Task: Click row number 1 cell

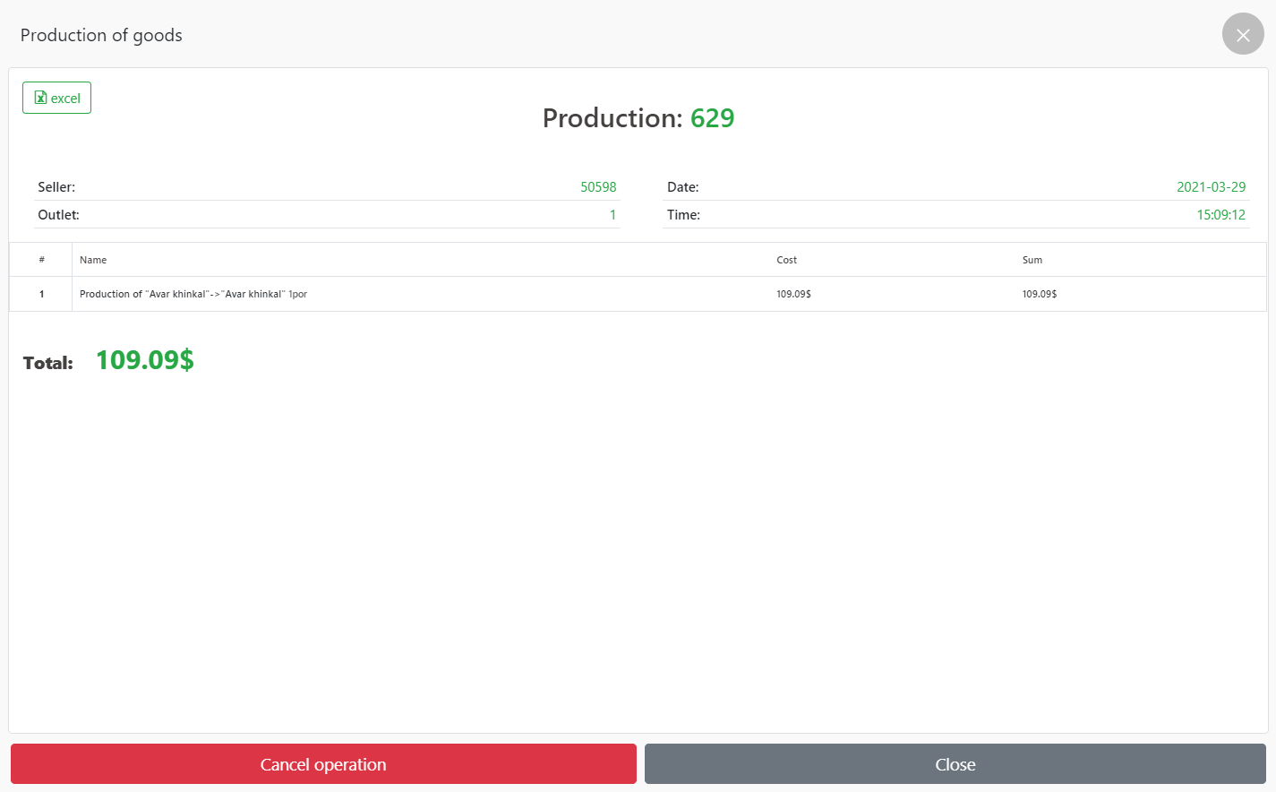Action: 41,294
